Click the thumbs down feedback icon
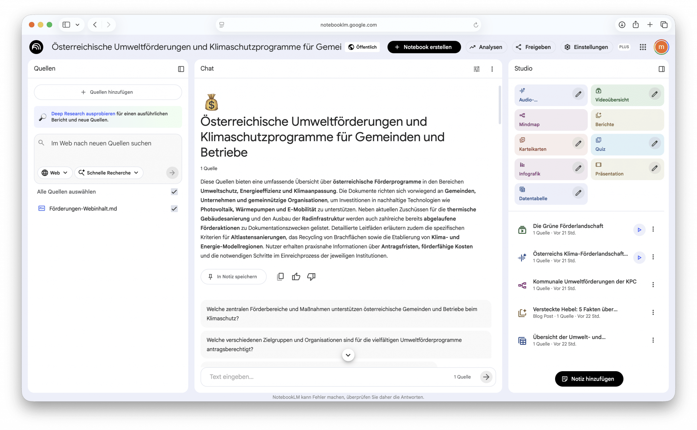 311,277
